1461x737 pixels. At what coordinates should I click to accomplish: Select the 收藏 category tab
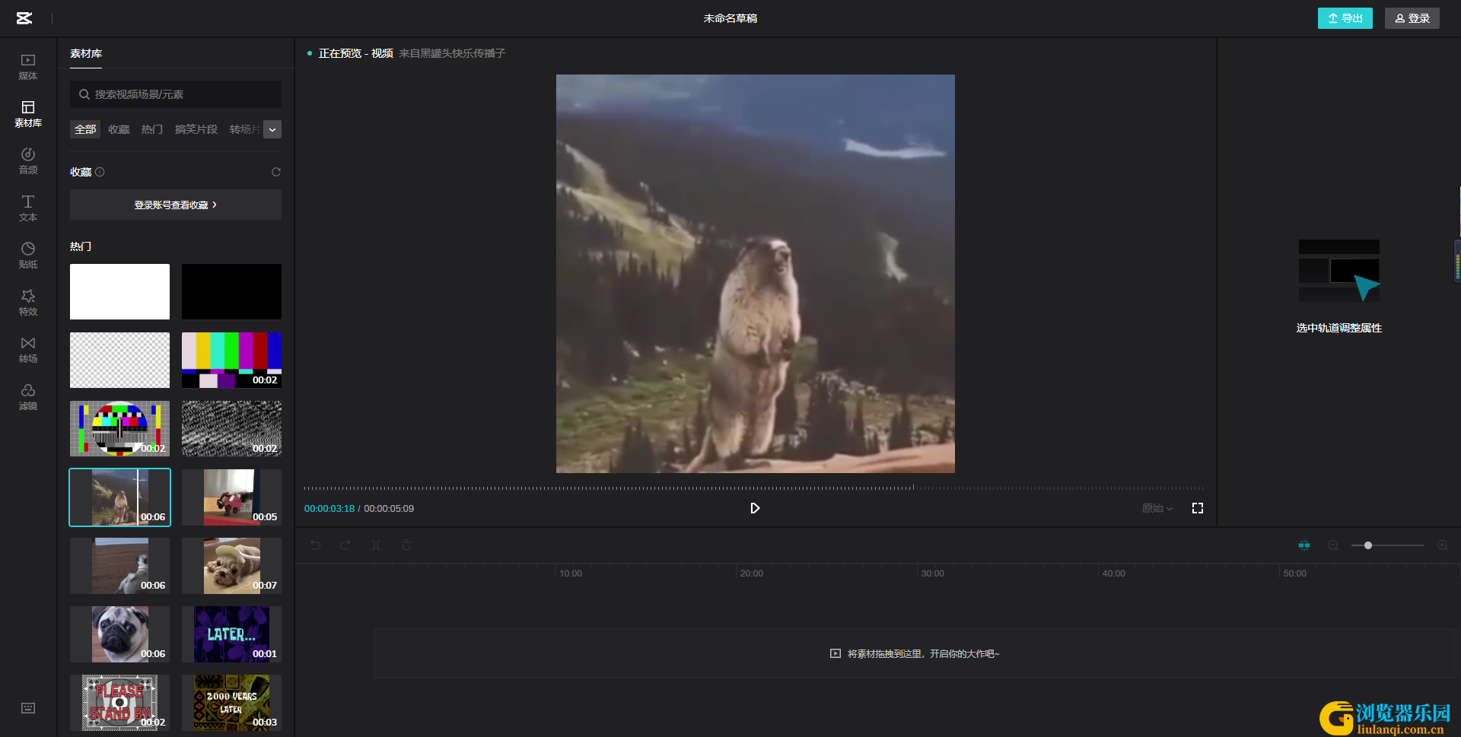tap(119, 129)
